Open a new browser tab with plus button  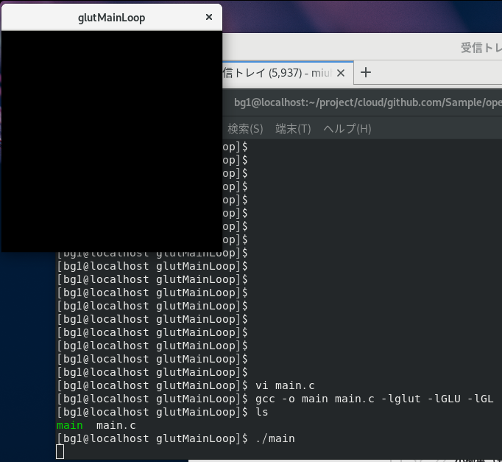point(366,72)
